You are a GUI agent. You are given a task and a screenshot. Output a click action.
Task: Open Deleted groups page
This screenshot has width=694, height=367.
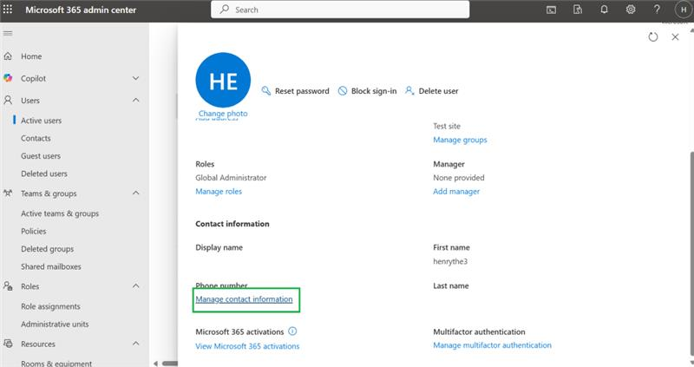tap(48, 249)
